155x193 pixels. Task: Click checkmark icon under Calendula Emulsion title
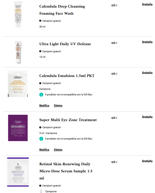click(x=40, y=83)
